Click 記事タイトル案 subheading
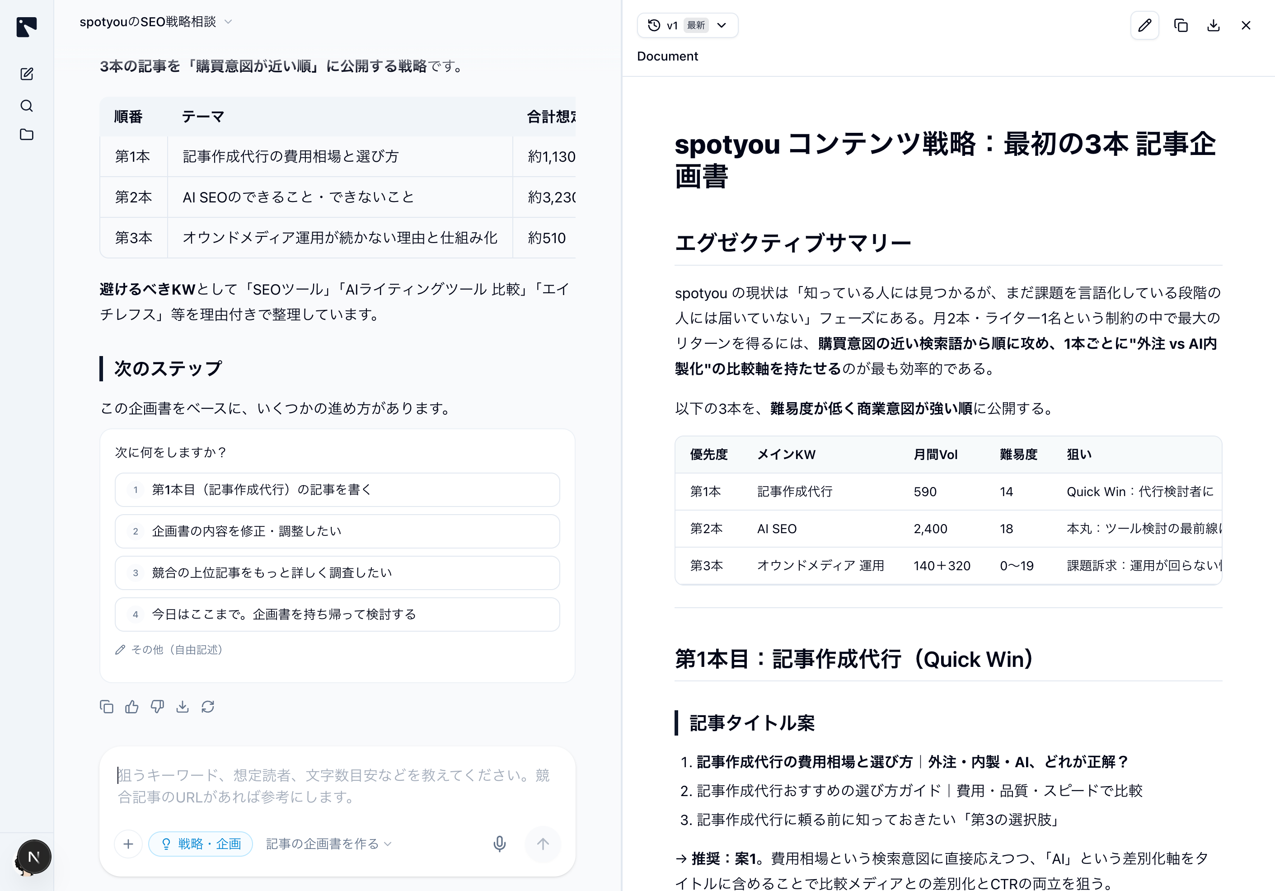The width and height of the screenshot is (1275, 891). (x=752, y=722)
